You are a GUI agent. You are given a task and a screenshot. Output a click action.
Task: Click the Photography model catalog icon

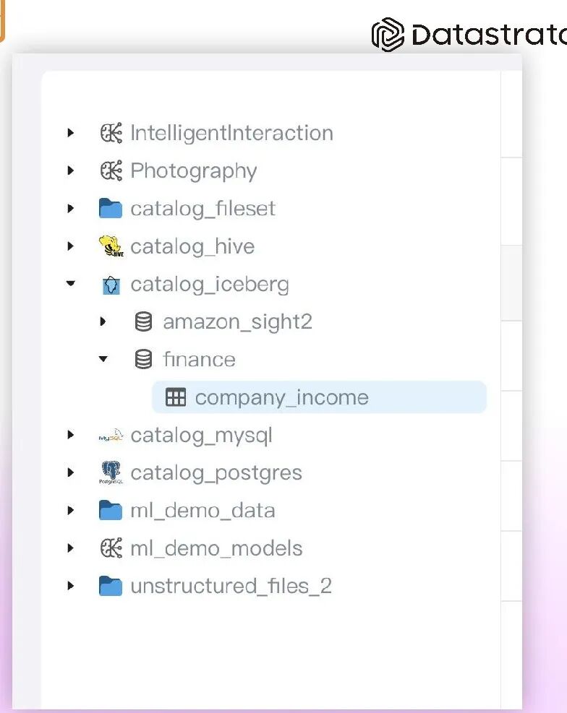(x=111, y=170)
